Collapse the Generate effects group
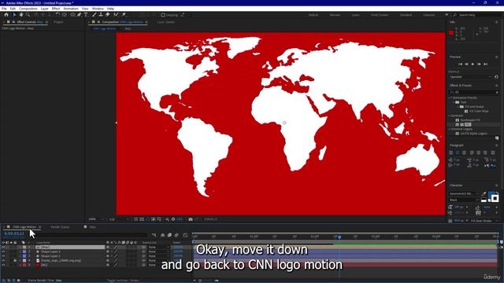 pos(450,116)
